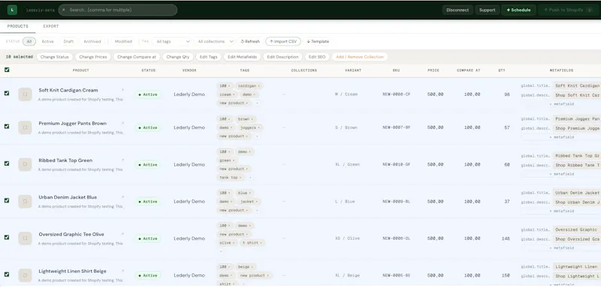This screenshot has height=287, width=601.
Task: Uncheck Urban Denim Jacket Blue row
Action: coord(7,200)
